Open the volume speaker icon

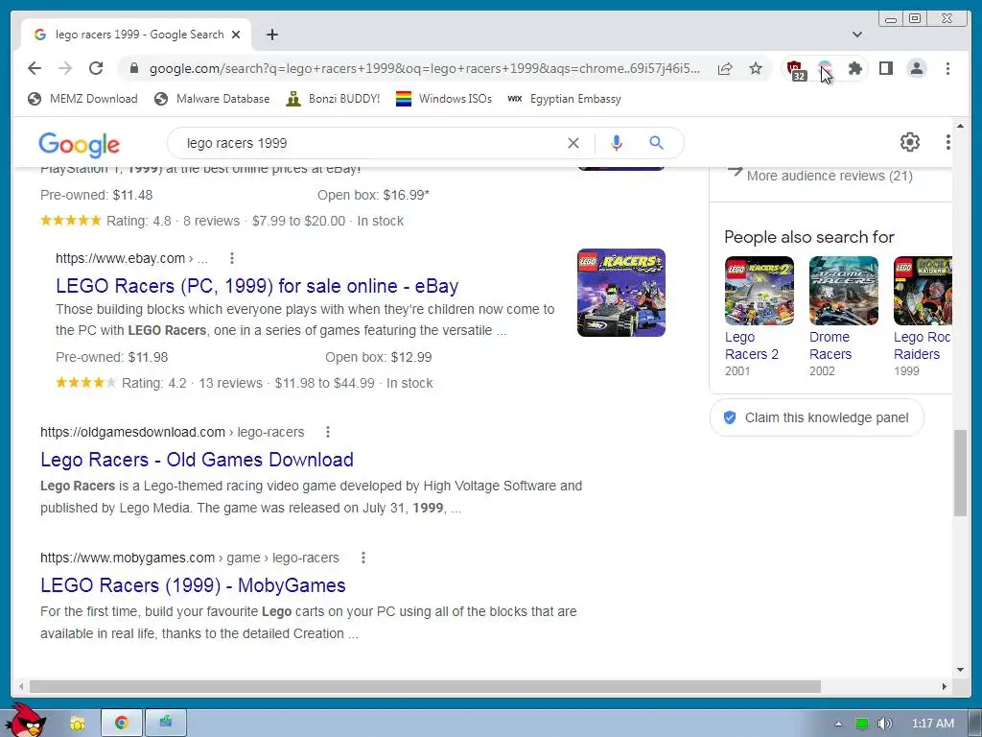coord(884,724)
